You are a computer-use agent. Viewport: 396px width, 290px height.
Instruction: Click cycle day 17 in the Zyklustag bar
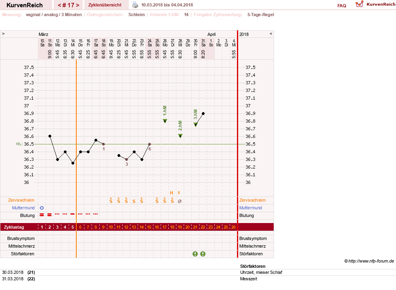pos(165,227)
